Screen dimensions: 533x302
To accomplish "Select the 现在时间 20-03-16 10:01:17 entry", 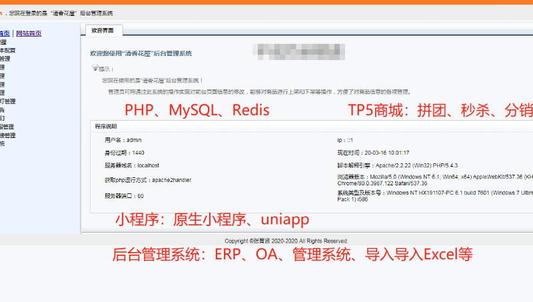I will pos(373,153).
